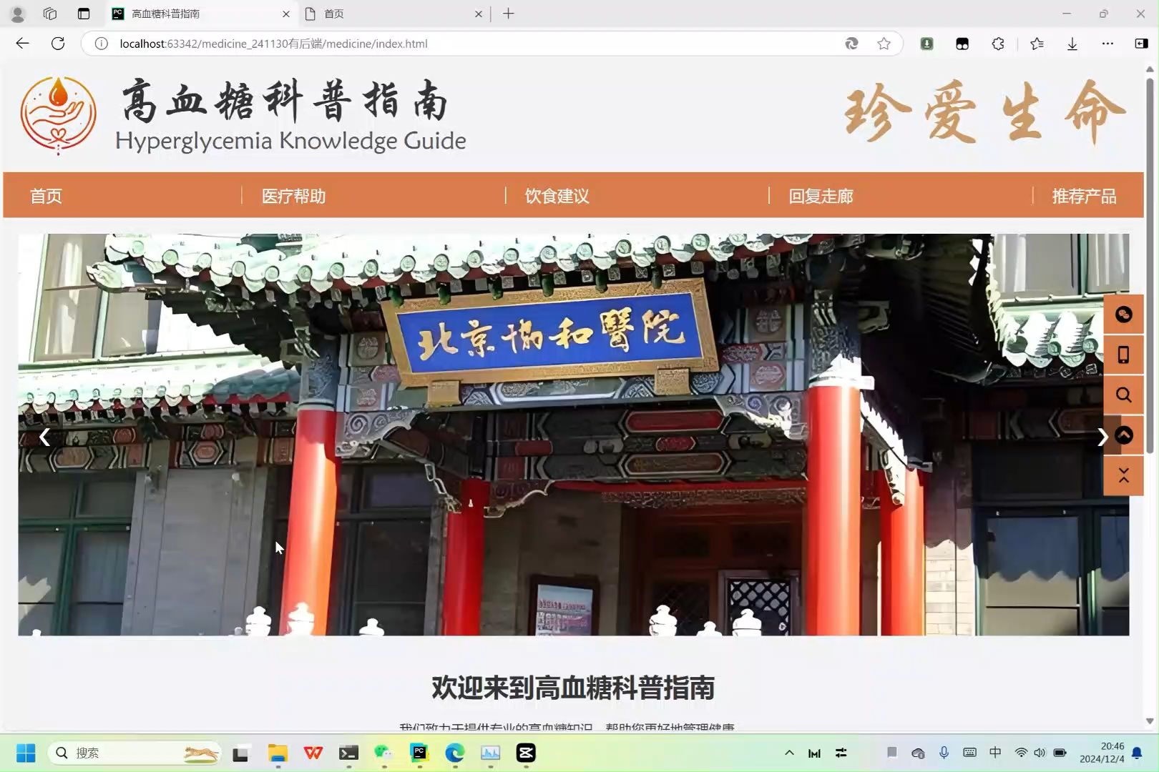Show previous carousel slide
This screenshot has width=1159, height=772.
[x=44, y=437]
